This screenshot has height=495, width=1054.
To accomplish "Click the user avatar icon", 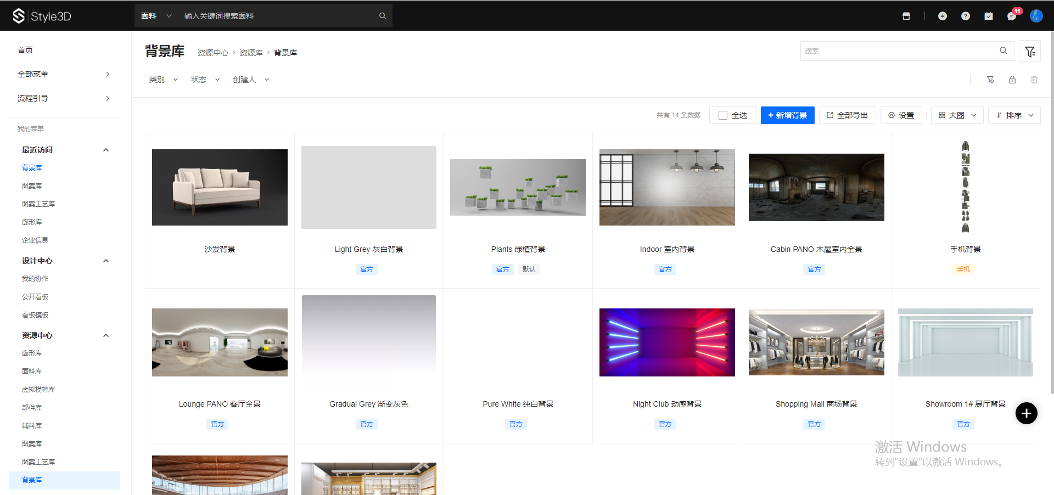I will (1036, 16).
